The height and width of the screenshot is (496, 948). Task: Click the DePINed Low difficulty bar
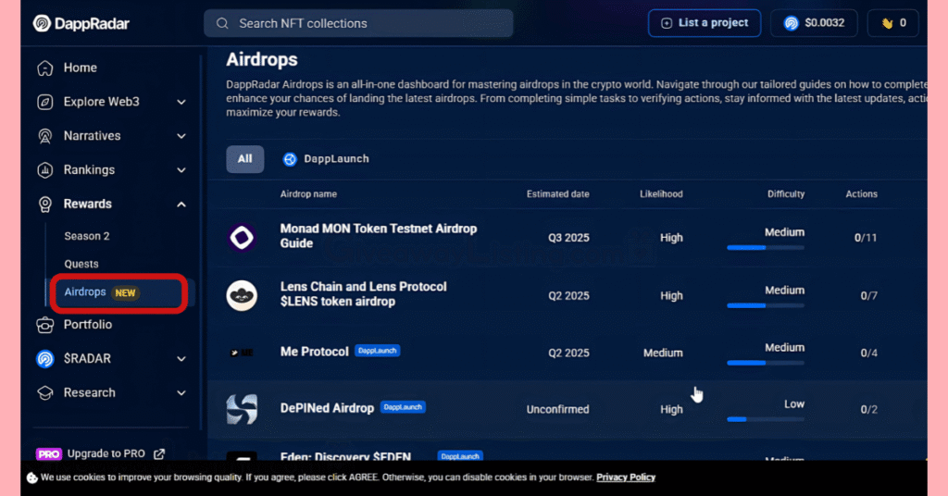click(766, 419)
